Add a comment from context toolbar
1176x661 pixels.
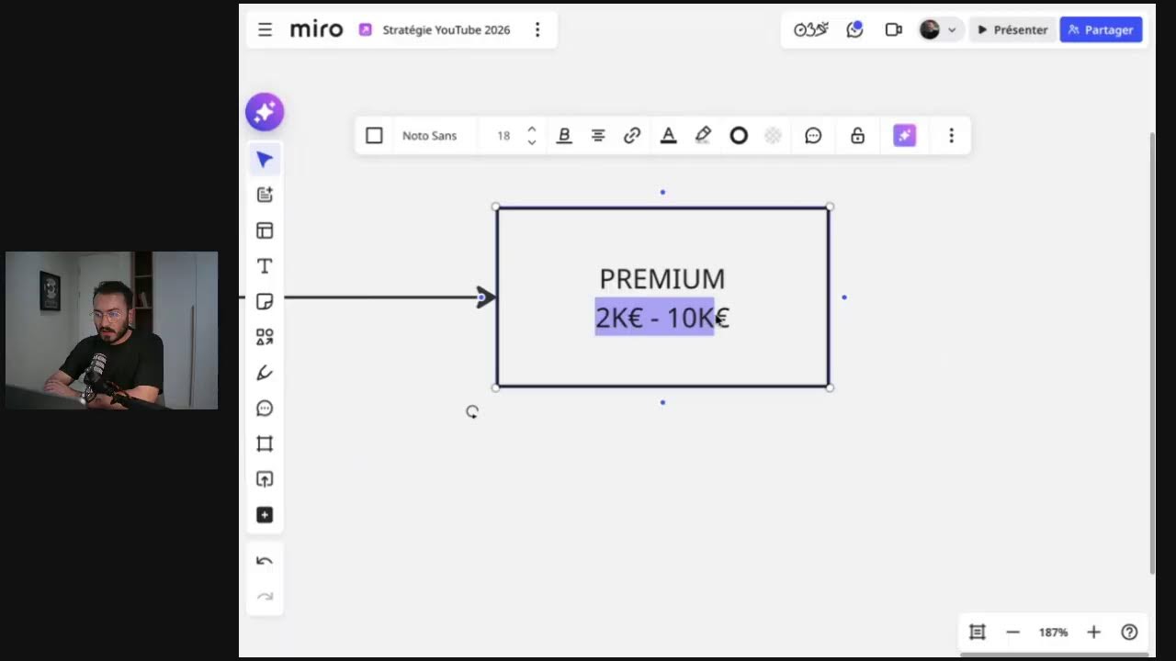point(813,135)
